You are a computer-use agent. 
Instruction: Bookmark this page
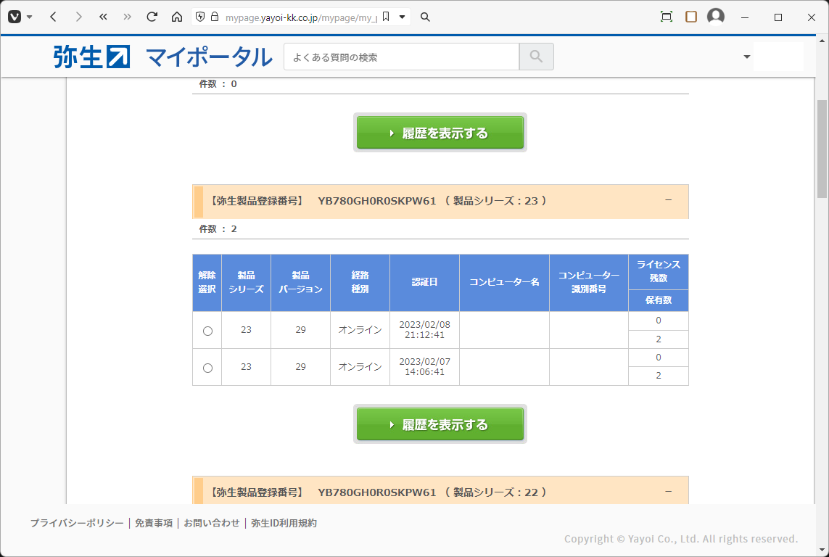pos(386,17)
